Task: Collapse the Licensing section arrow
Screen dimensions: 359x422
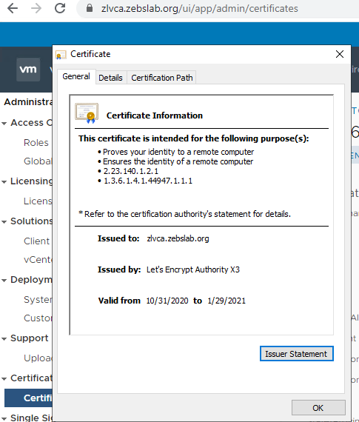Action: click(x=4, y=182)
